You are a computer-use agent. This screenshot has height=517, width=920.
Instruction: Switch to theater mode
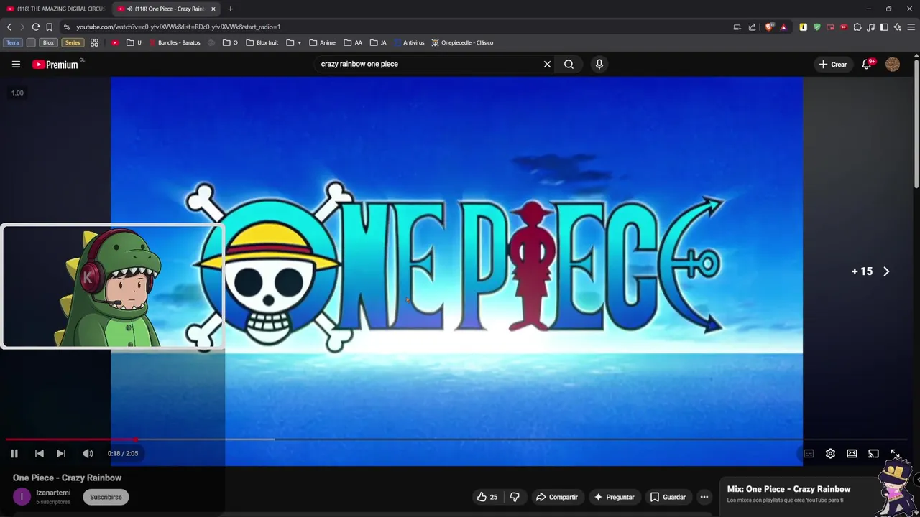852,454
